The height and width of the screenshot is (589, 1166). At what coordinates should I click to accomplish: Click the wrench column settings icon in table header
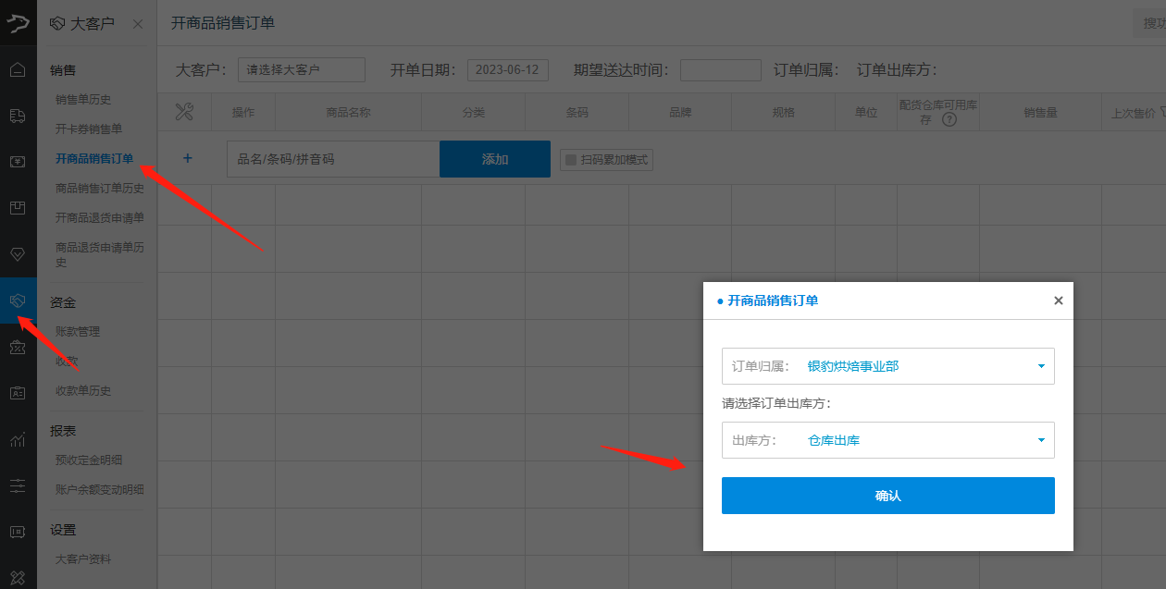point(184,112)
